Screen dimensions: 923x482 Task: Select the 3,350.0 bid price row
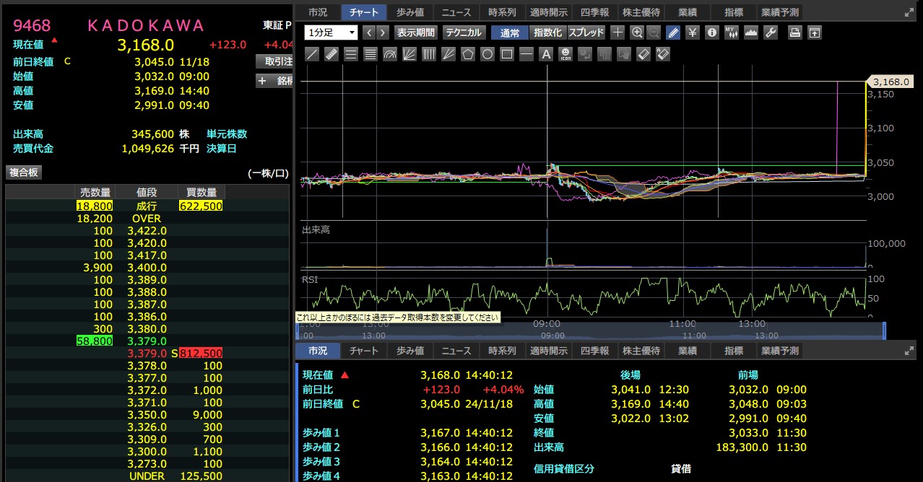click(x=147, y=415)
